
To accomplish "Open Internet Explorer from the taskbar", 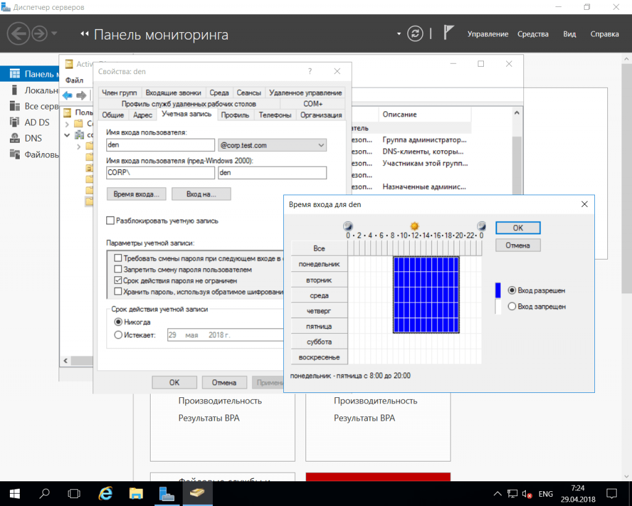I will [106, 493].
